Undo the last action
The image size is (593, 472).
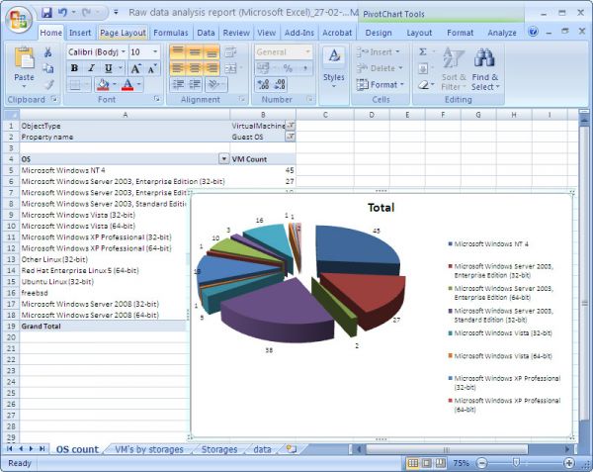(62, 13)
